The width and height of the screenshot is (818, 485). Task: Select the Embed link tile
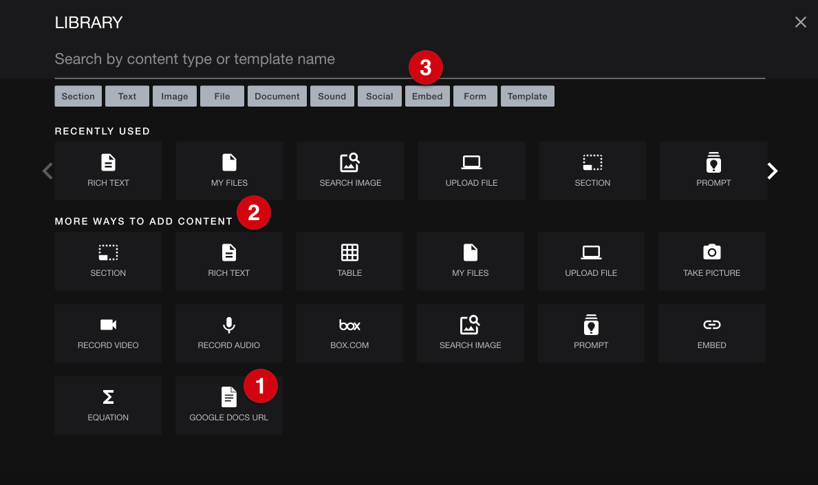coord(711,333)
